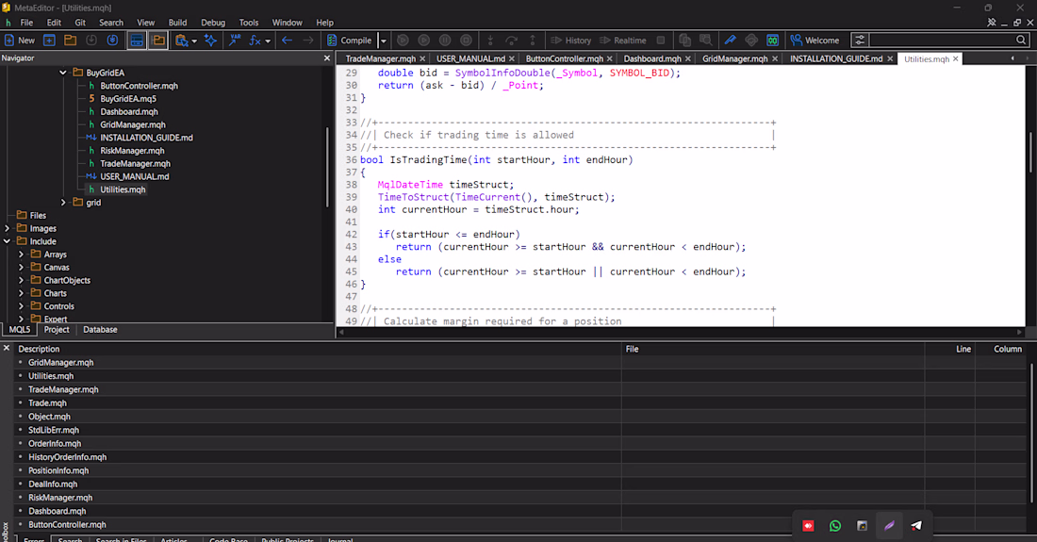Expand the Arrays folder
The image size is (1037, 542).
click(21, 254)
